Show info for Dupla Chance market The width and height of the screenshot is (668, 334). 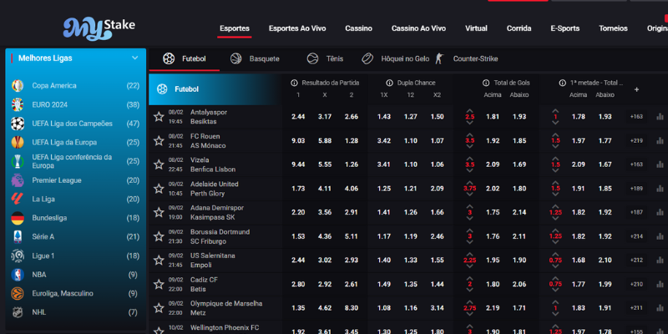pyautogui.click(x=389, y=83)
